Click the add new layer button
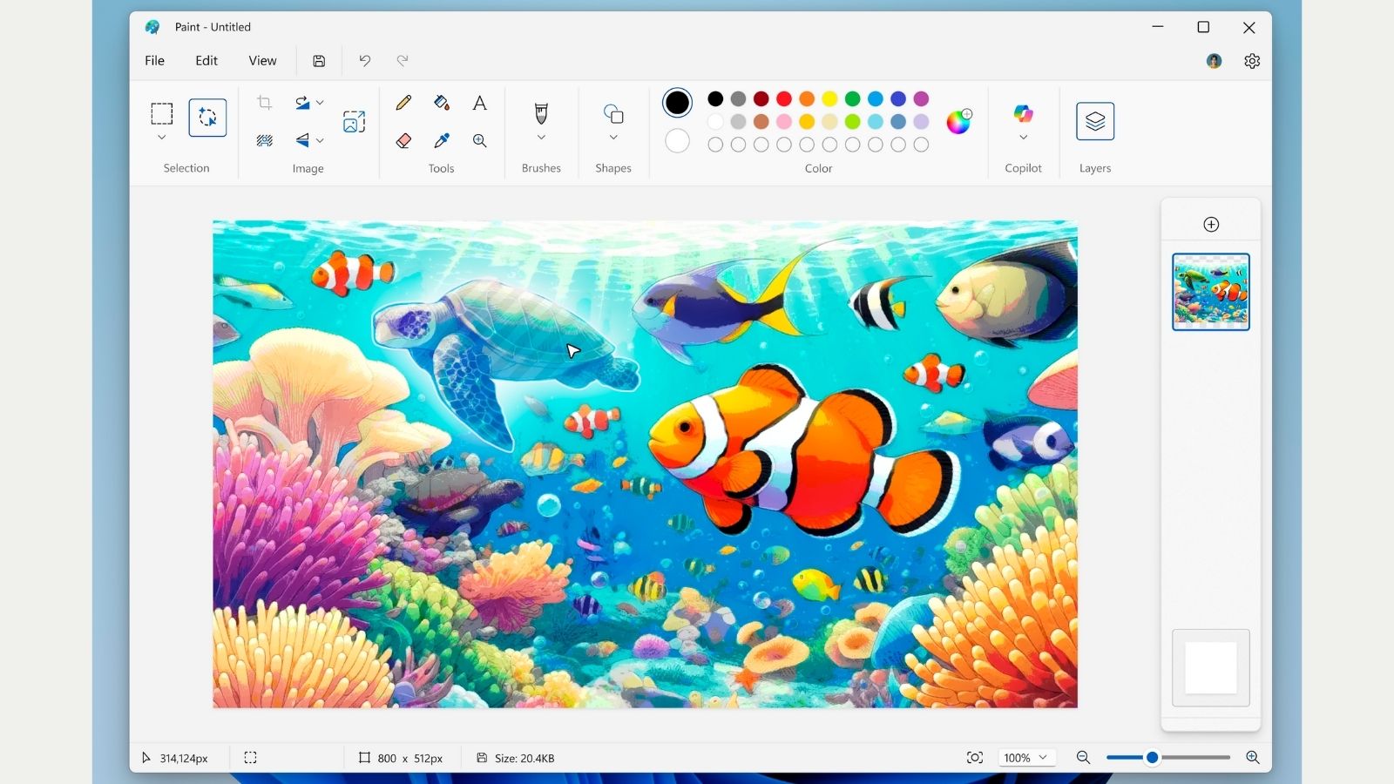Image resolution: width=1394 pixels, height=784 pixels. pos(1211,225)
